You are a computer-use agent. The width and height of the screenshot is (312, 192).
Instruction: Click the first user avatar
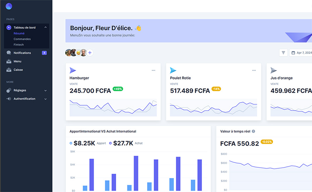68,53
